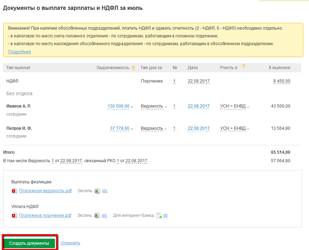Click the employee name Петров И. Ф.
The width and height of the screenshot is (309, 250).
(19, 128)
